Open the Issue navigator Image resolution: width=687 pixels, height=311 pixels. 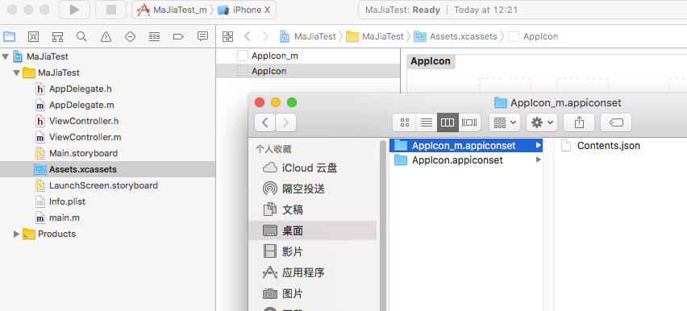coord(106,36)
